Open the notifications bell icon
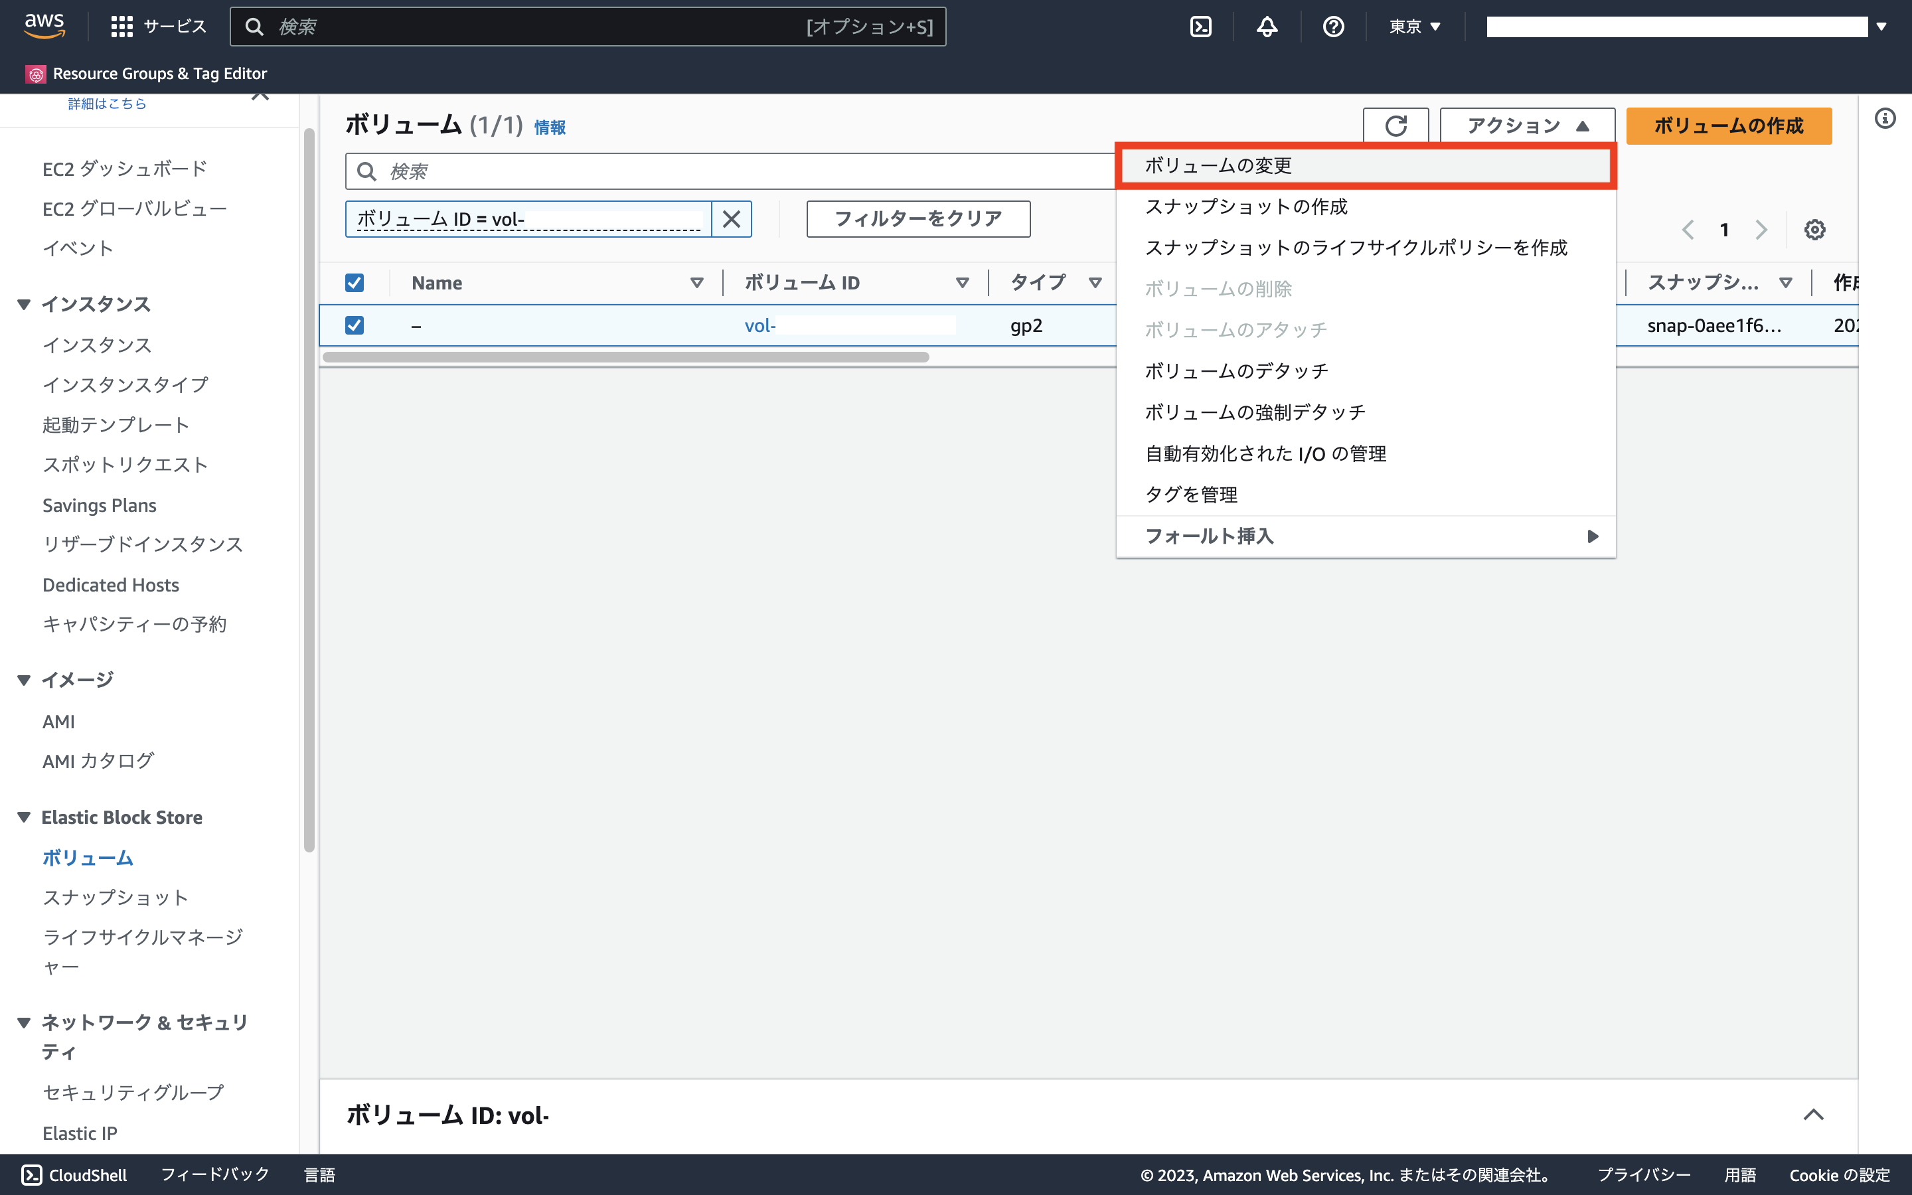 pos(1267,26)
